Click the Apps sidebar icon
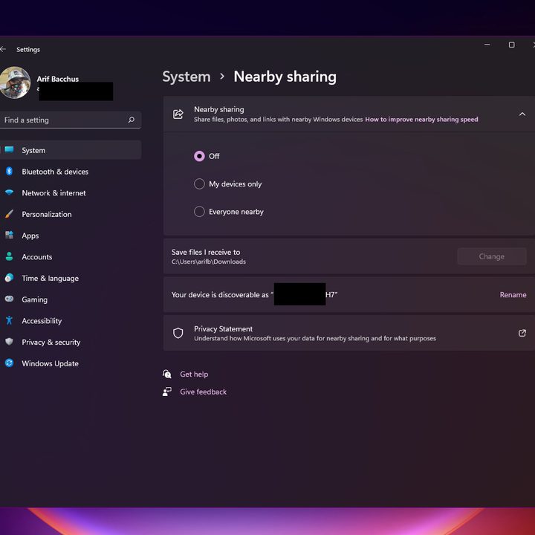 (9, 235)
